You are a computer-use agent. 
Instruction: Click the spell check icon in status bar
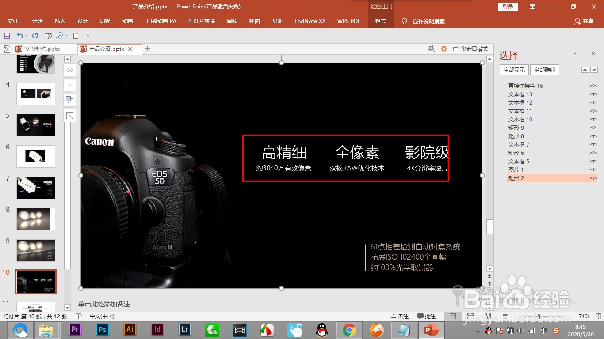pyautogui.click(x=79, y=316)
